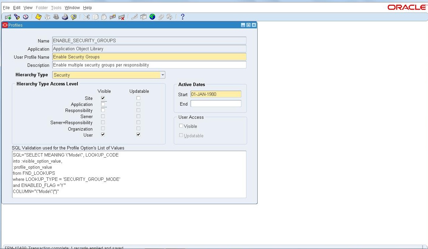Uncheck Site Visible checkbox
428x249 pixels.
pyautogui.click(x=103, y=98)
